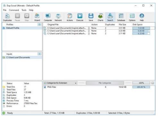The width and height of the screenshot is (158, 117).
Task: Click the PNG Files category icon
Action: pos(45,87)
